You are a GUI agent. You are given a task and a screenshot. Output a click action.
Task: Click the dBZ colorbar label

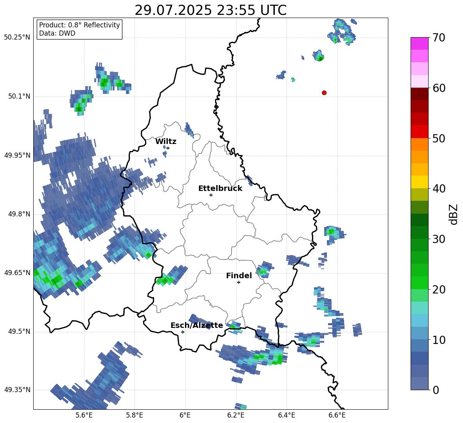pyautogui.click(x=453, y=214)
